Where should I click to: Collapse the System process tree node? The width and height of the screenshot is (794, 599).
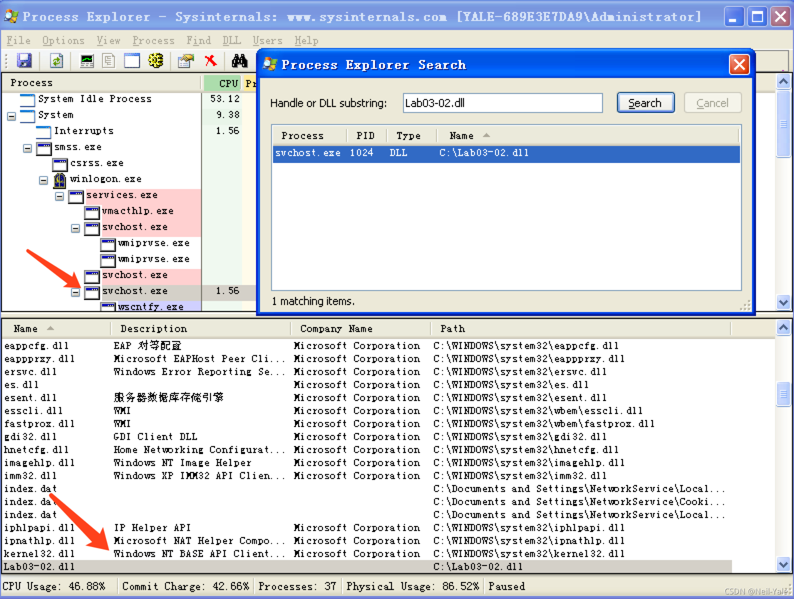(x=12, y=116)
